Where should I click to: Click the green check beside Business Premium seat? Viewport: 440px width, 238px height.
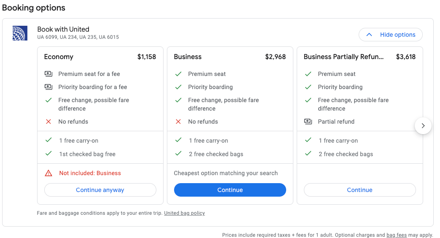tap(178, 74)
